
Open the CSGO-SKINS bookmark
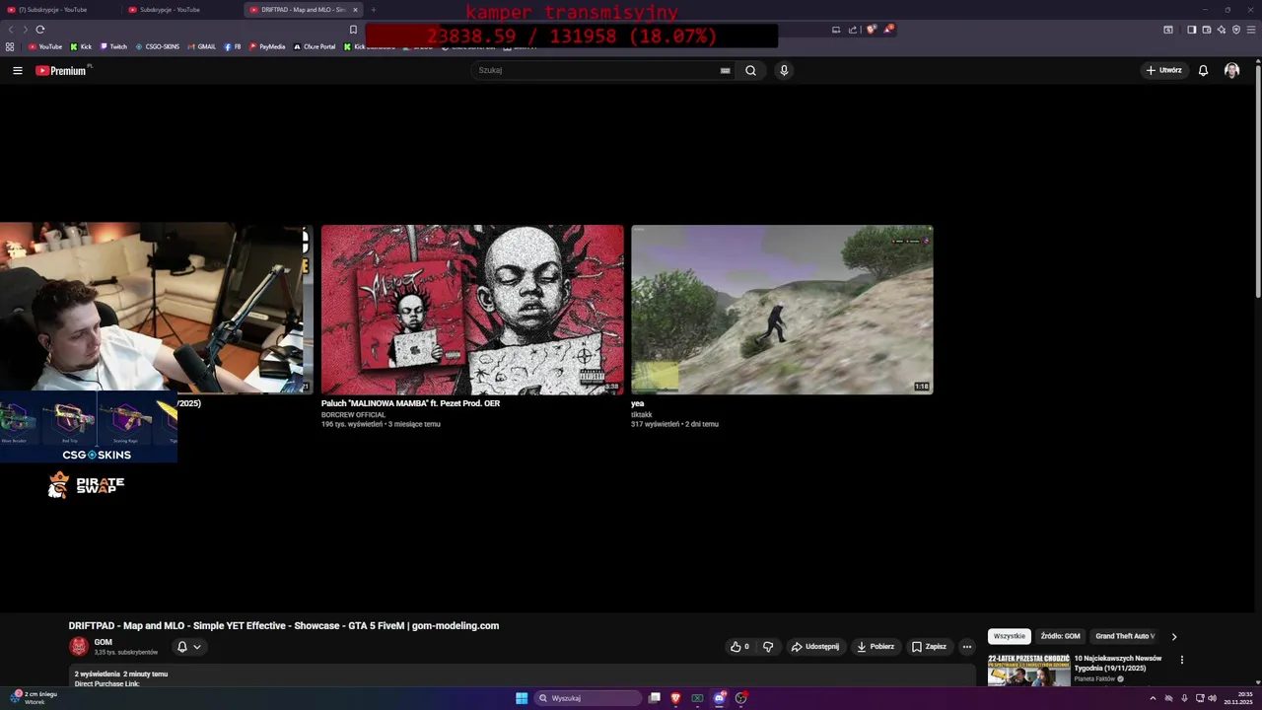click(x=158, y=46)
